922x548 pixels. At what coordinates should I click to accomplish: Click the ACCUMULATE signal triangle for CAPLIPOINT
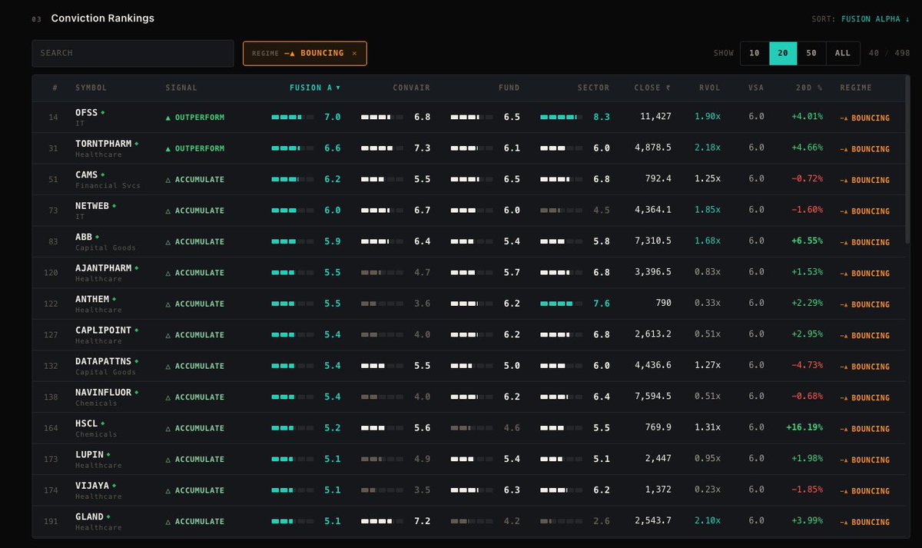(x=168, y=335)
